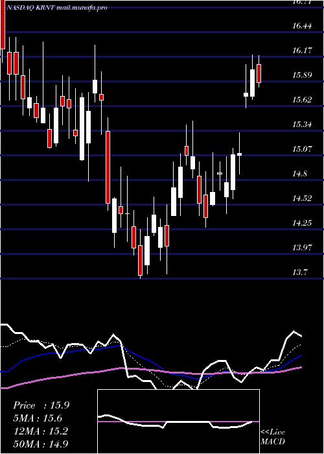Screen dimensions: 324x454
Task: Select the 16.44 price axis label
Action: [x=302, y=26]
